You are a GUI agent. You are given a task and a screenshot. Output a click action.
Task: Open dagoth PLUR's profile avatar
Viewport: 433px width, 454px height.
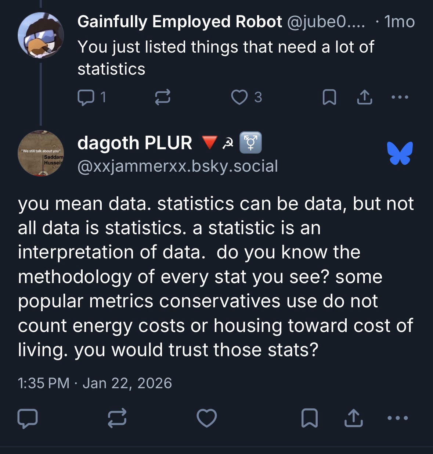pos(41,153)
